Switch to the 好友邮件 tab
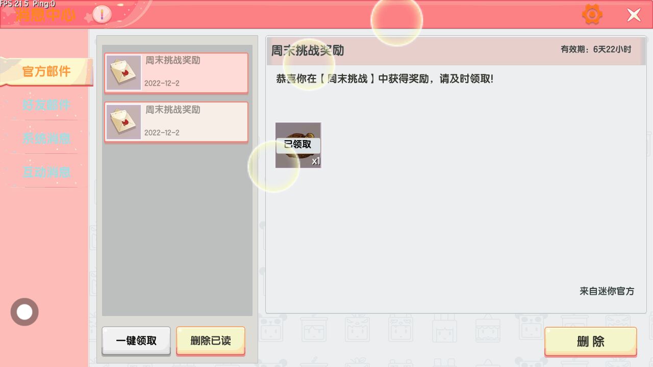The image size is (653, 367). 46,105
